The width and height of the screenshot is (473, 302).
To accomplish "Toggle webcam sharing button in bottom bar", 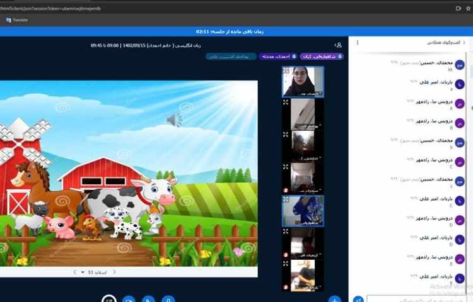I will (x=129, y=299).
